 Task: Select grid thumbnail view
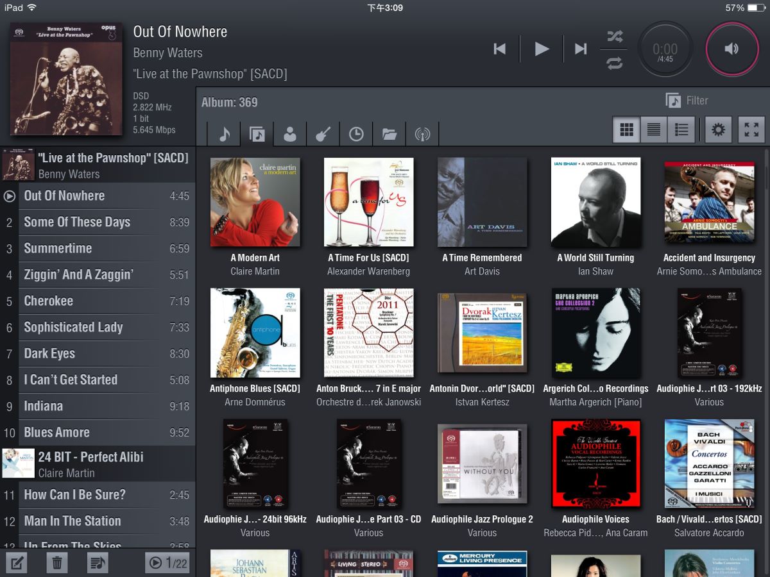[x=627, y=130]
